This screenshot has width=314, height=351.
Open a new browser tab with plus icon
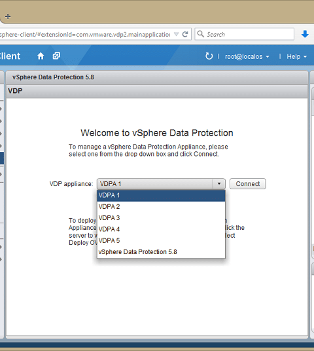point(8,16)
